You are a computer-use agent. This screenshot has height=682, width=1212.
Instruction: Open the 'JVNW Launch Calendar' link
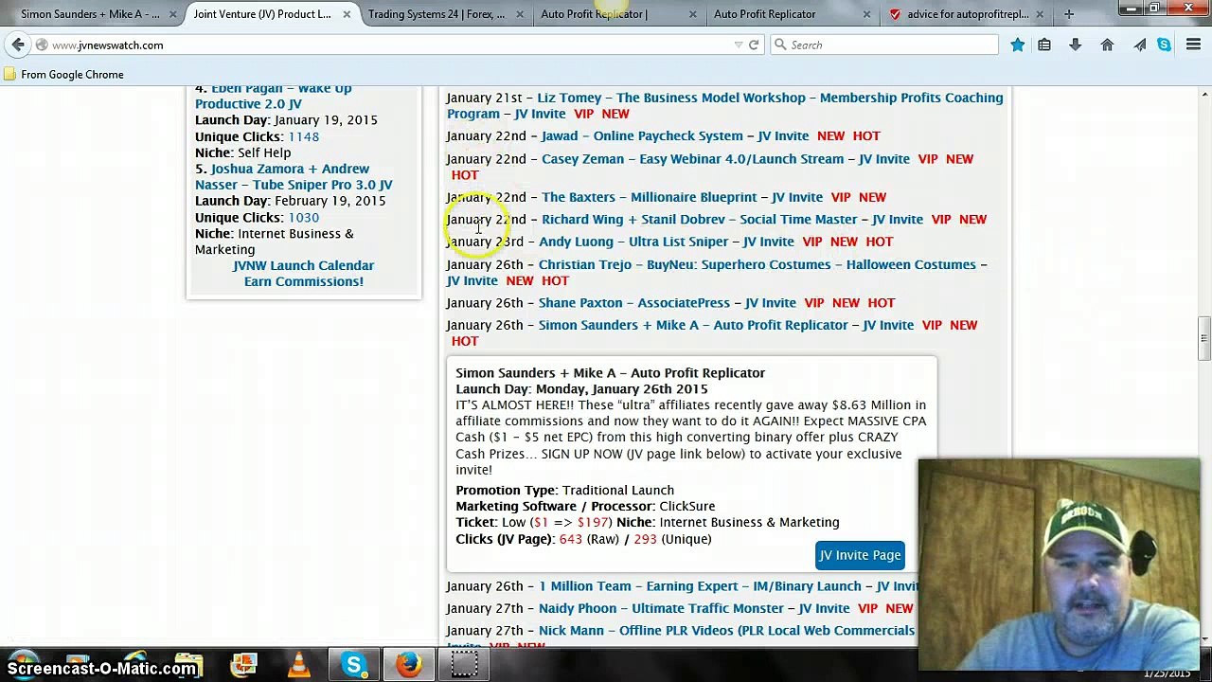coord(303,265)
